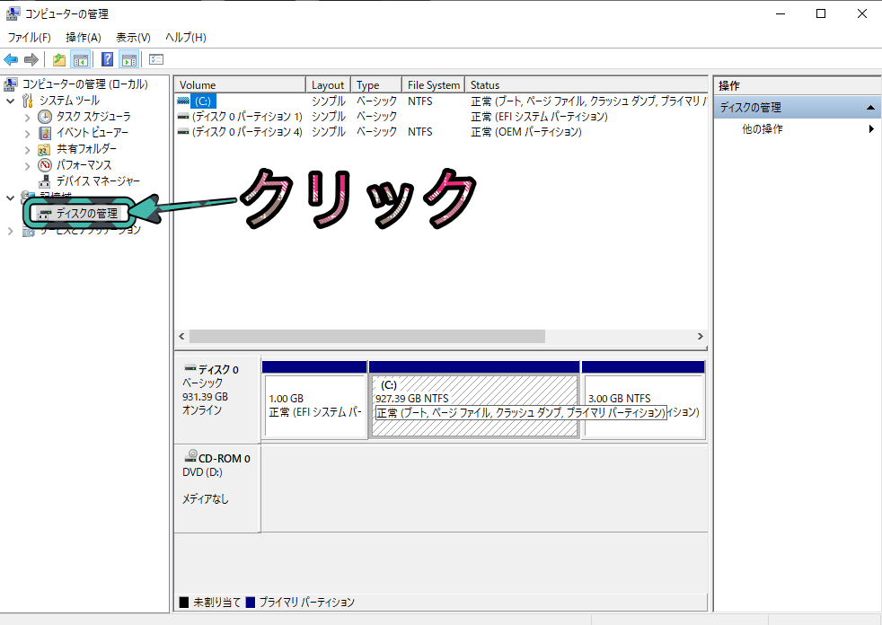Click the blue プライマリ パーティション legend swatch

coord(251,603)
